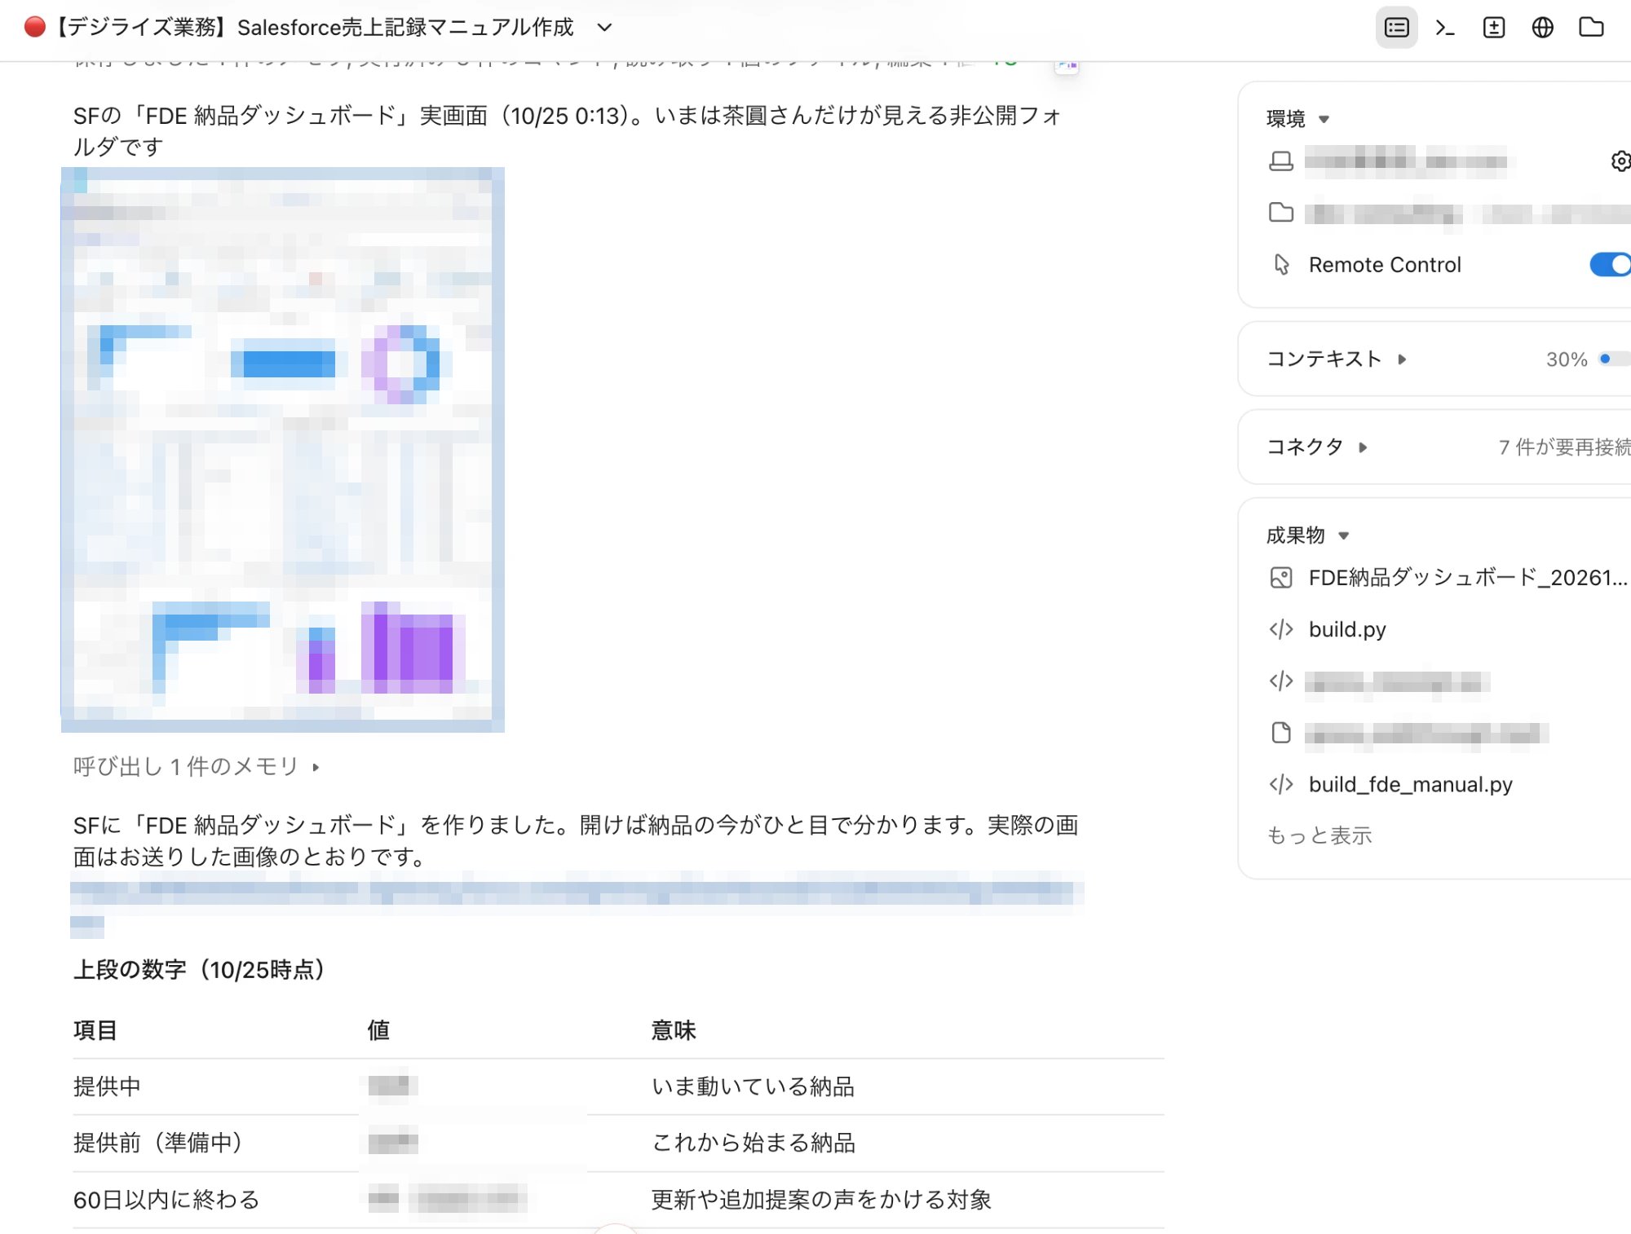Click the 意味 column header
The width and height of the screenshot is (1631, 1234).
(674, 1030)
